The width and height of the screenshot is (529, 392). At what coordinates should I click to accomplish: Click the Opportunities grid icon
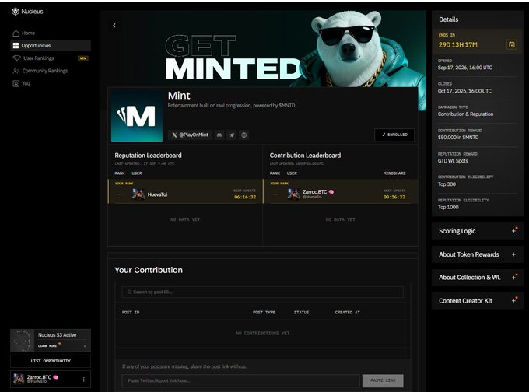[x=16, y=46]
